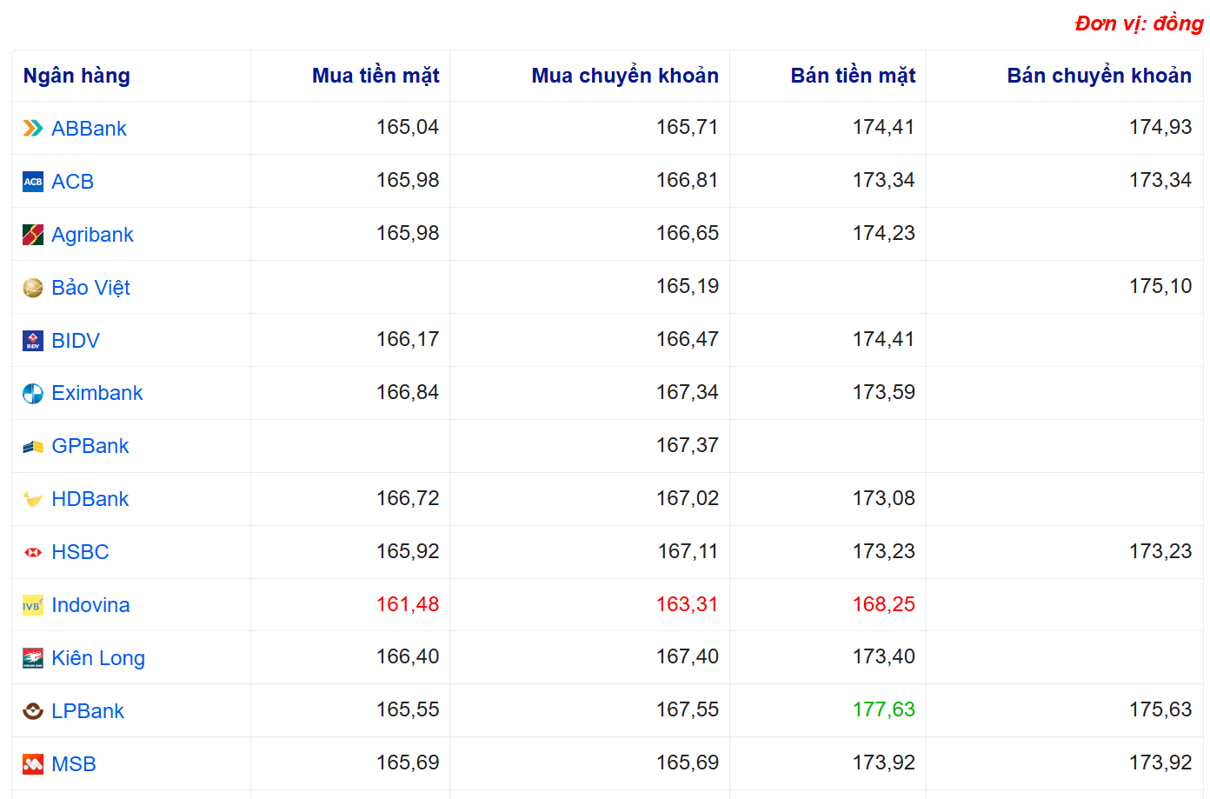This screenshot has height=799, width=1210.
Task: Select LPBank's green 177,63 sell rate
Action: click(x=883, y=709)
